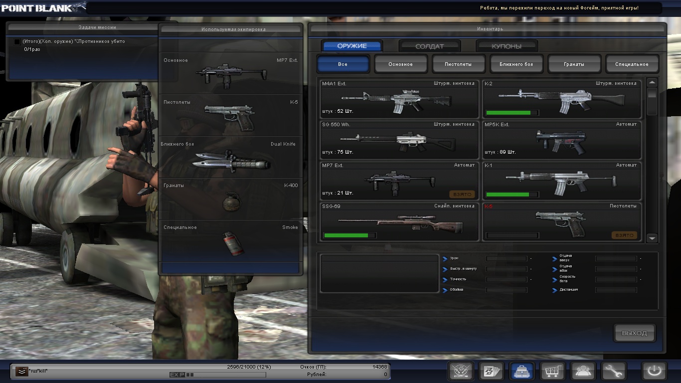Filter inventory by Гранаты

tap(574, 64)
